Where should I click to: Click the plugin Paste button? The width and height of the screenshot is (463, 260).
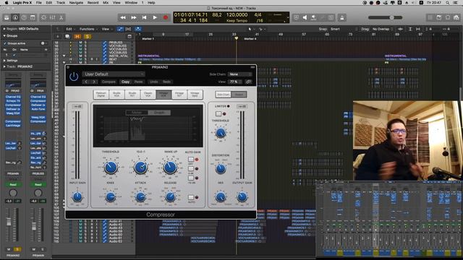tap(138, 82)
